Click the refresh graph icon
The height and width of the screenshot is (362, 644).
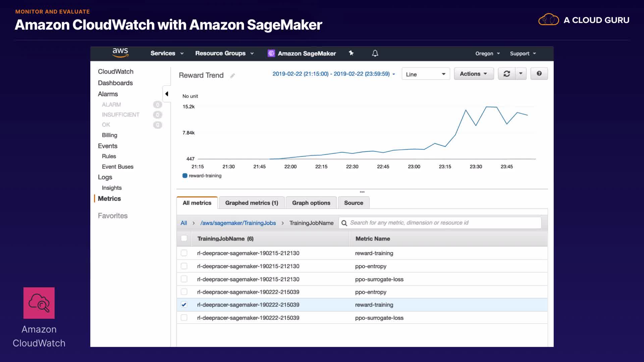pos(506,74)
